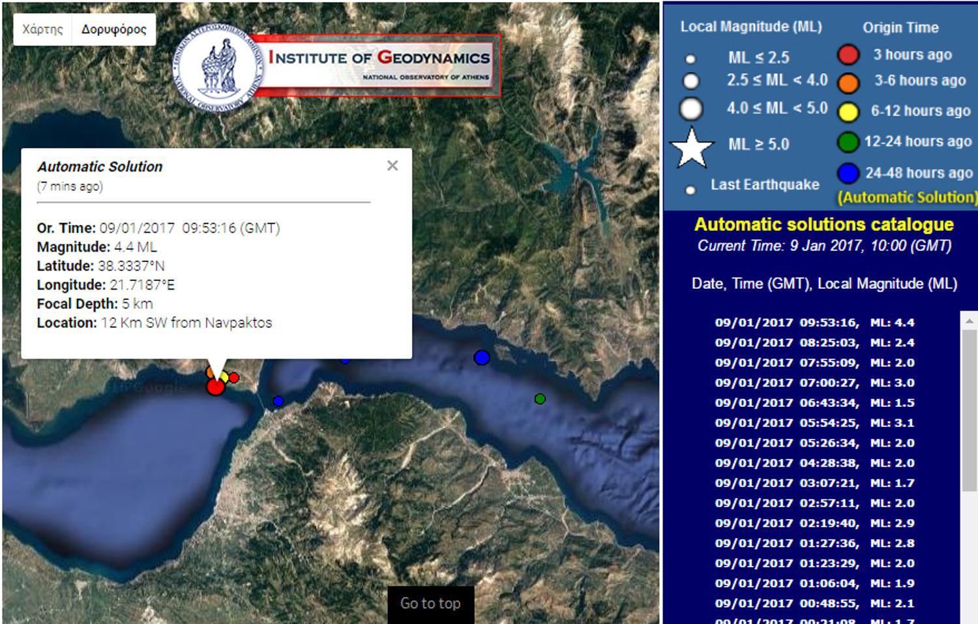Click the large blue earthquake marker
The image size is (978, 624).
tap(482, 357)
